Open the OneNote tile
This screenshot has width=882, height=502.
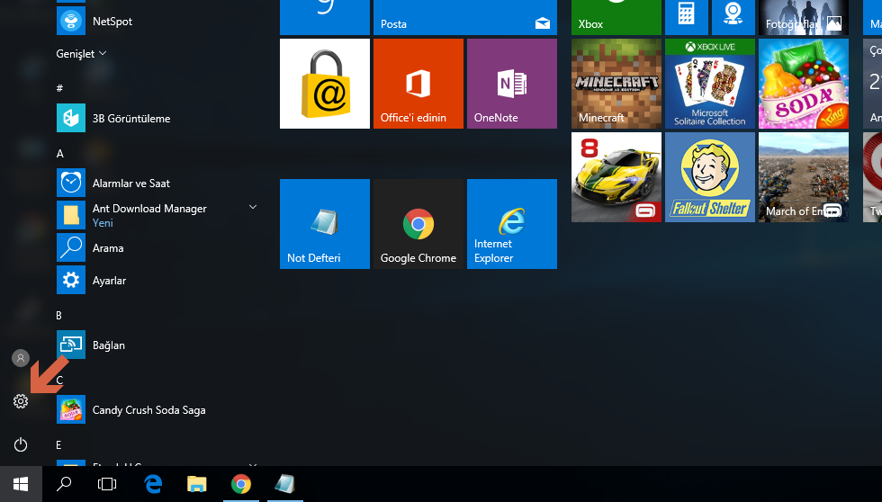(x=512, y=84)
